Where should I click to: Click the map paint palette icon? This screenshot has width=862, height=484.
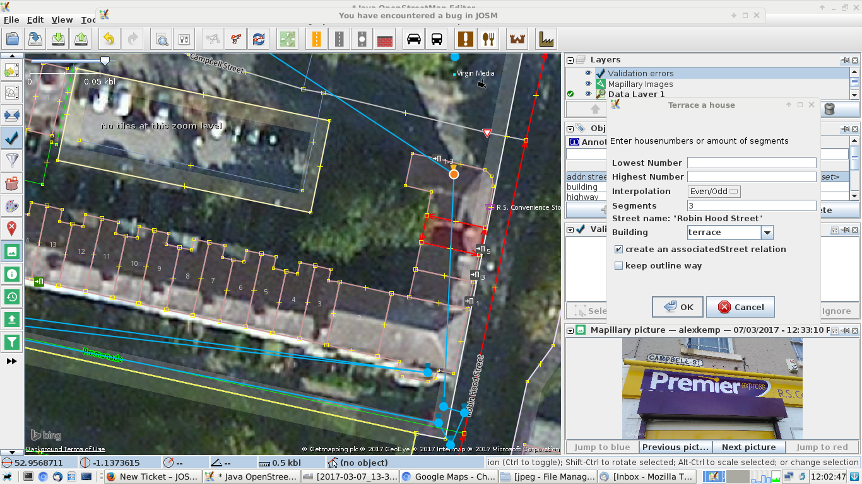coord(11,205)
